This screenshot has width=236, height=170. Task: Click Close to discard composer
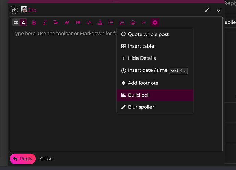(x=47, y=159)
